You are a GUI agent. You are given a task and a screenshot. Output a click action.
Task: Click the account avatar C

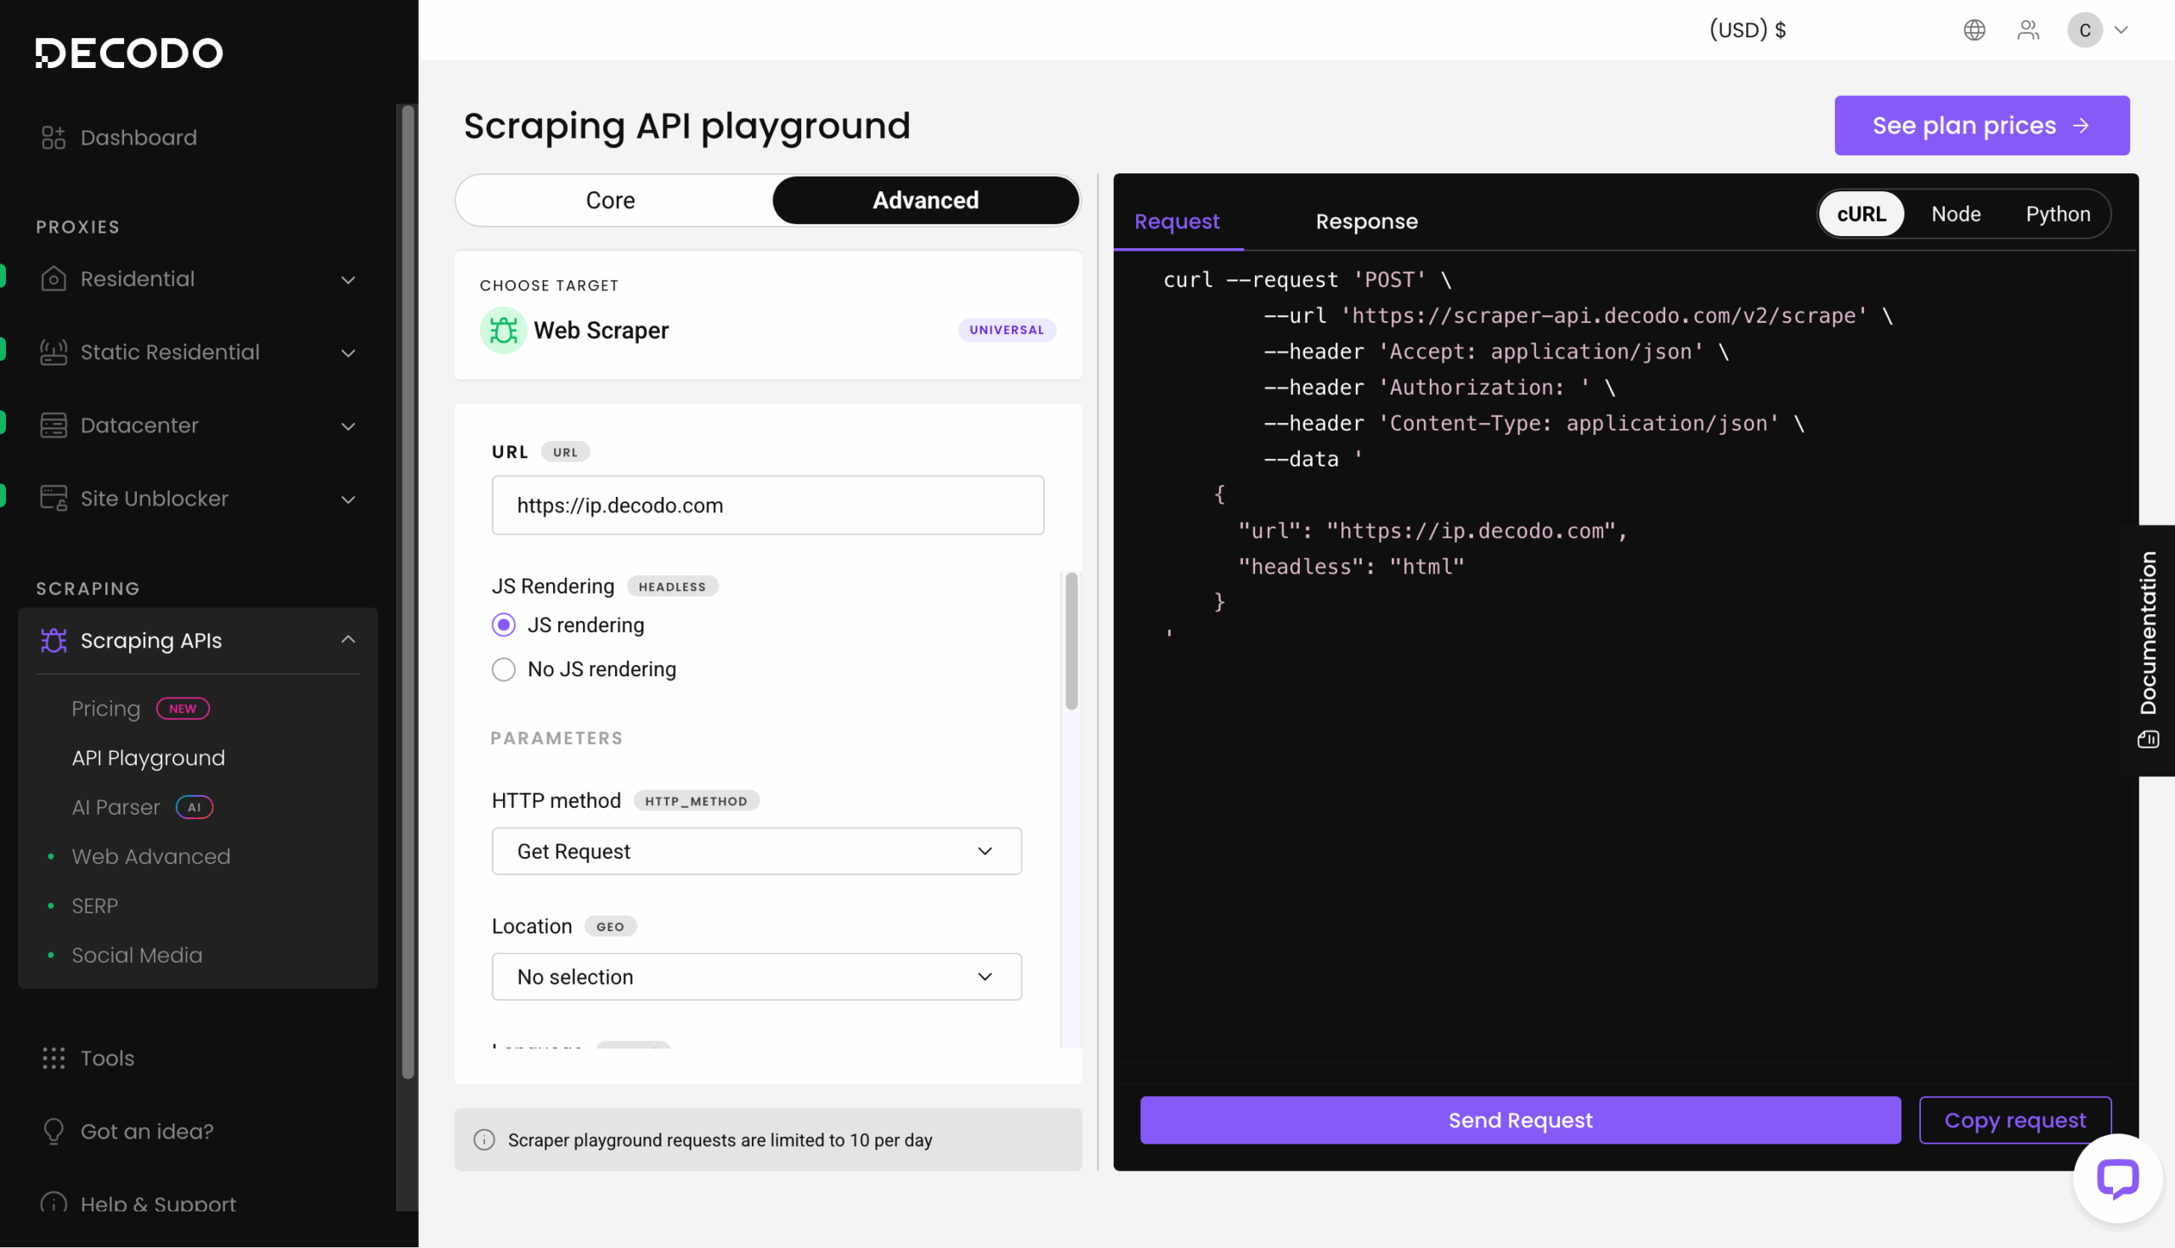(2084, 30)
